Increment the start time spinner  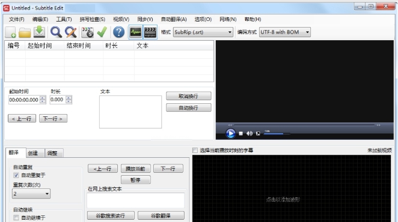tap(43, 98)
